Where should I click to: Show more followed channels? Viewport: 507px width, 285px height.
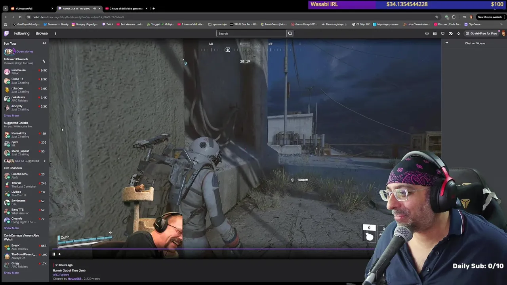pyautogui.click(x=11, y=116)
